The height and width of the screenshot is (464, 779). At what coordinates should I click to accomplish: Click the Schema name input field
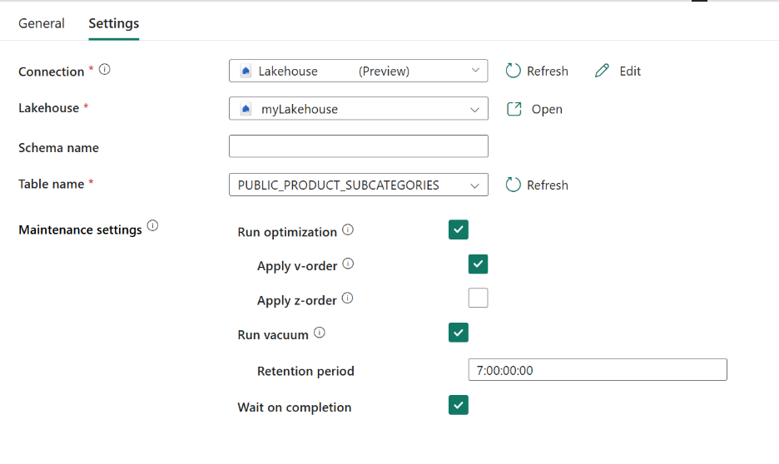(359, 146)
